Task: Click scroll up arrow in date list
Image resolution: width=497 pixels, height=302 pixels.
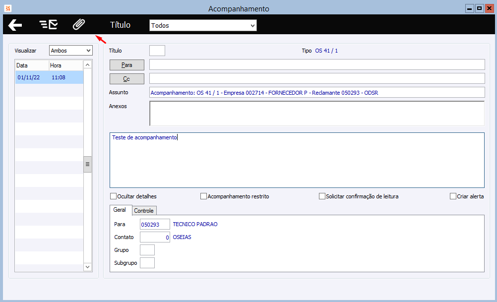Action: pyautogui.click(x=87, y=65)
